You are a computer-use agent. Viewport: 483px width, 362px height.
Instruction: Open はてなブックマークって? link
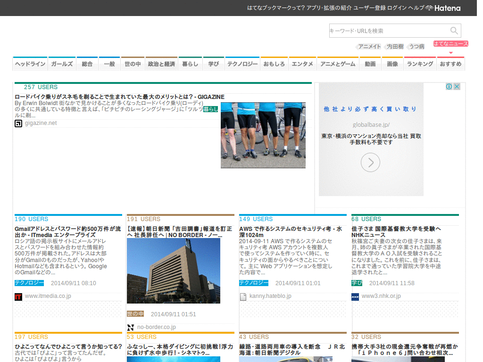pos(276,8)
